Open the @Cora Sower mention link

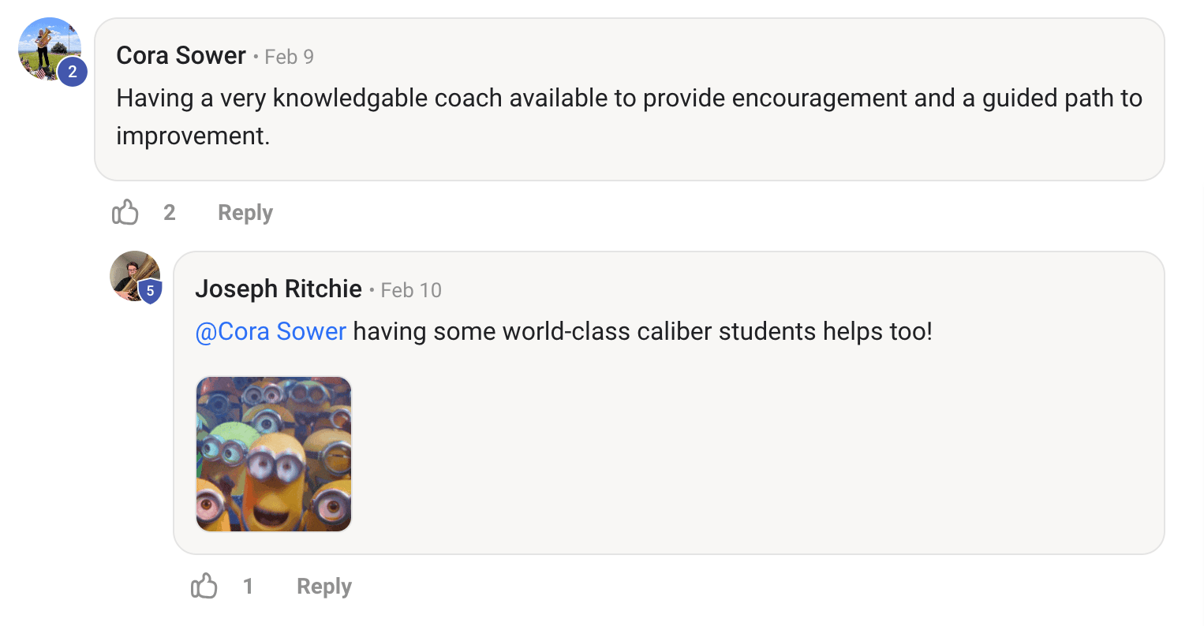[271, 331]
